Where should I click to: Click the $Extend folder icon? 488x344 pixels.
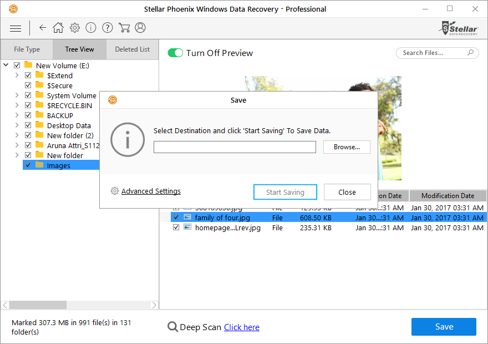click(x=39, y=75)
